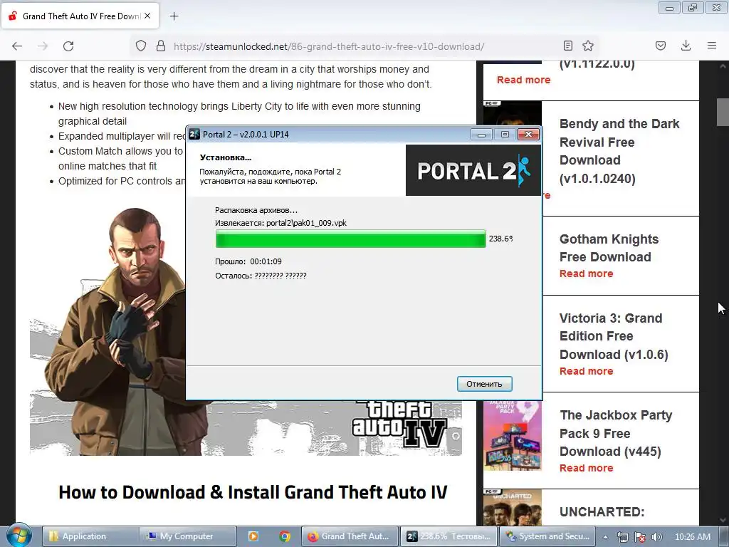
Task: Open the shield tracking protection icon
Action: click(x=141, y=46)
